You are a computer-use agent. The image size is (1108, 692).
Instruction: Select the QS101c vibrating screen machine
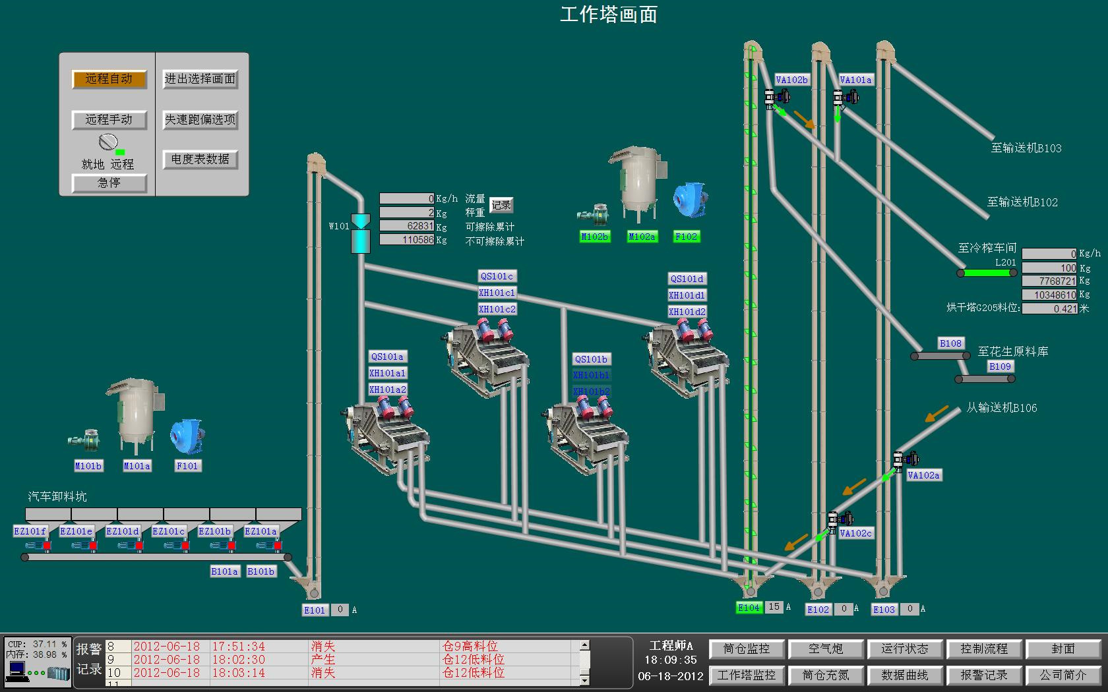tap(485, 357)
